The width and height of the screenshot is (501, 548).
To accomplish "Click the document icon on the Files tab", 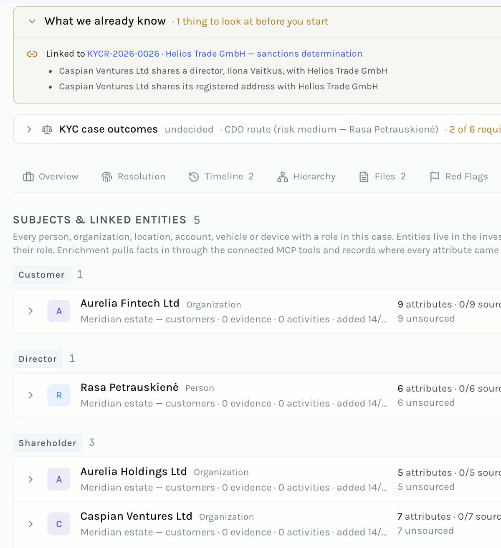I will pos(364,177).
